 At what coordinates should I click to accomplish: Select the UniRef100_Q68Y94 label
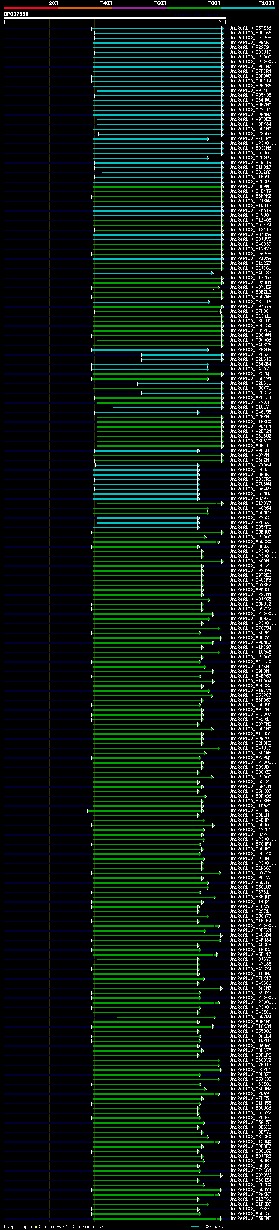coord(250,379)
